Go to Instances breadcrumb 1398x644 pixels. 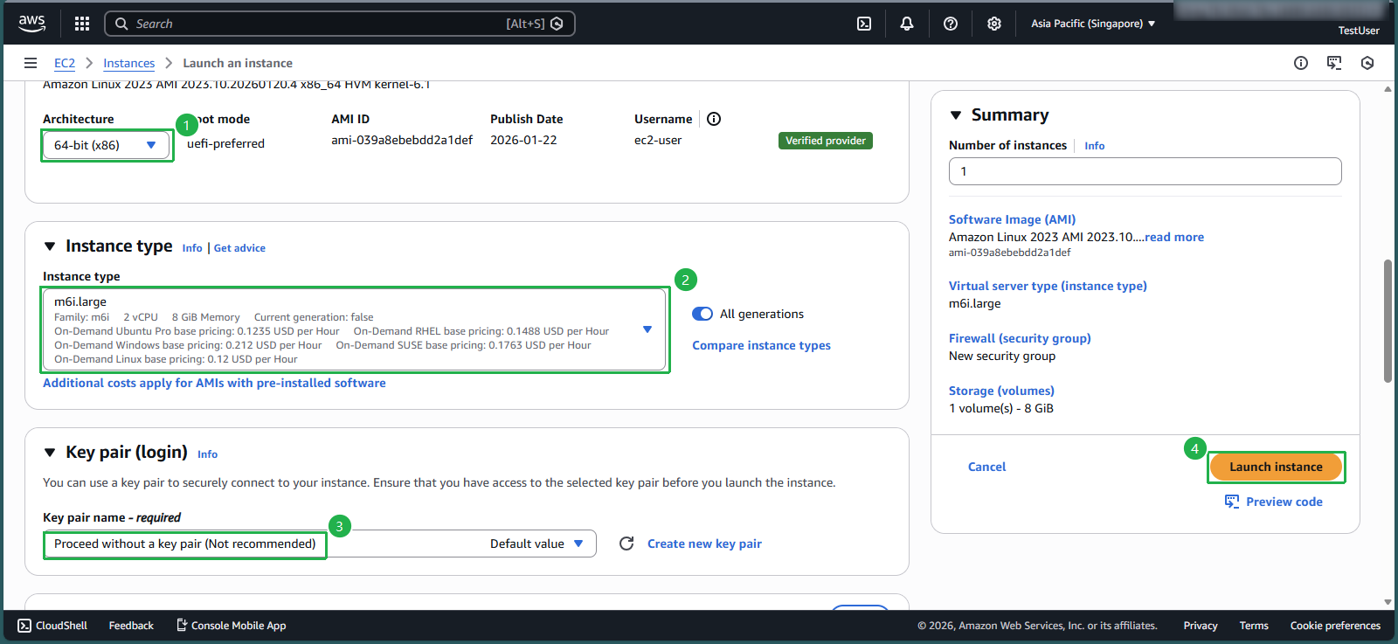[x=128, y=63]
